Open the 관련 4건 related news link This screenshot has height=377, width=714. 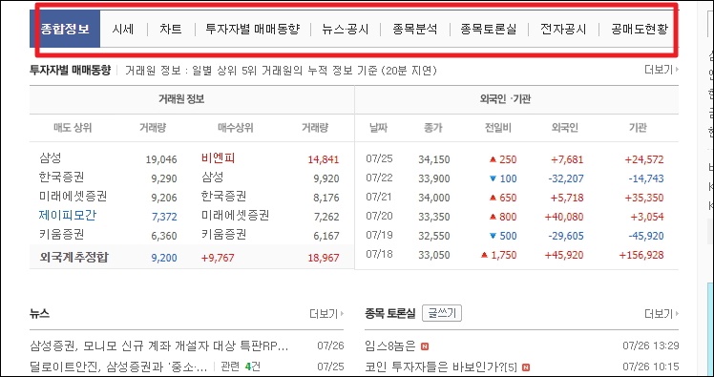point(240,367)
